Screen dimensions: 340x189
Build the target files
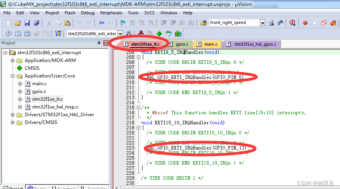[18, 34]
